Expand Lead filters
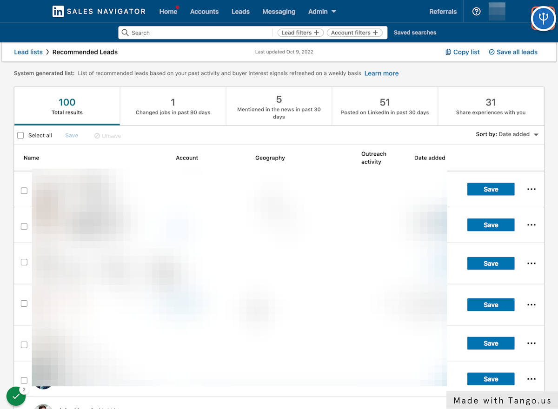The image size is (558, 409). [x=300, y=33]
